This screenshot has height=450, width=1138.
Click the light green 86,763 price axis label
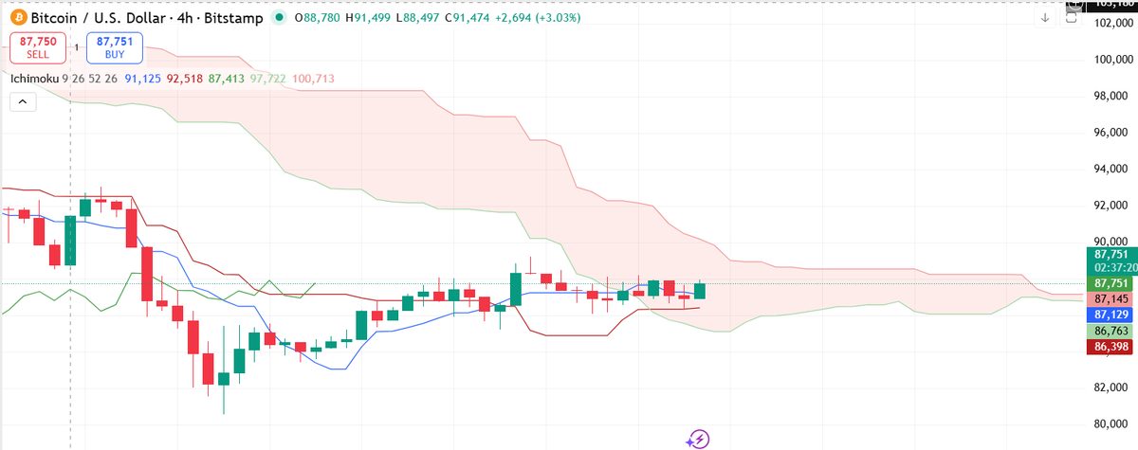tap(1110, 332)
